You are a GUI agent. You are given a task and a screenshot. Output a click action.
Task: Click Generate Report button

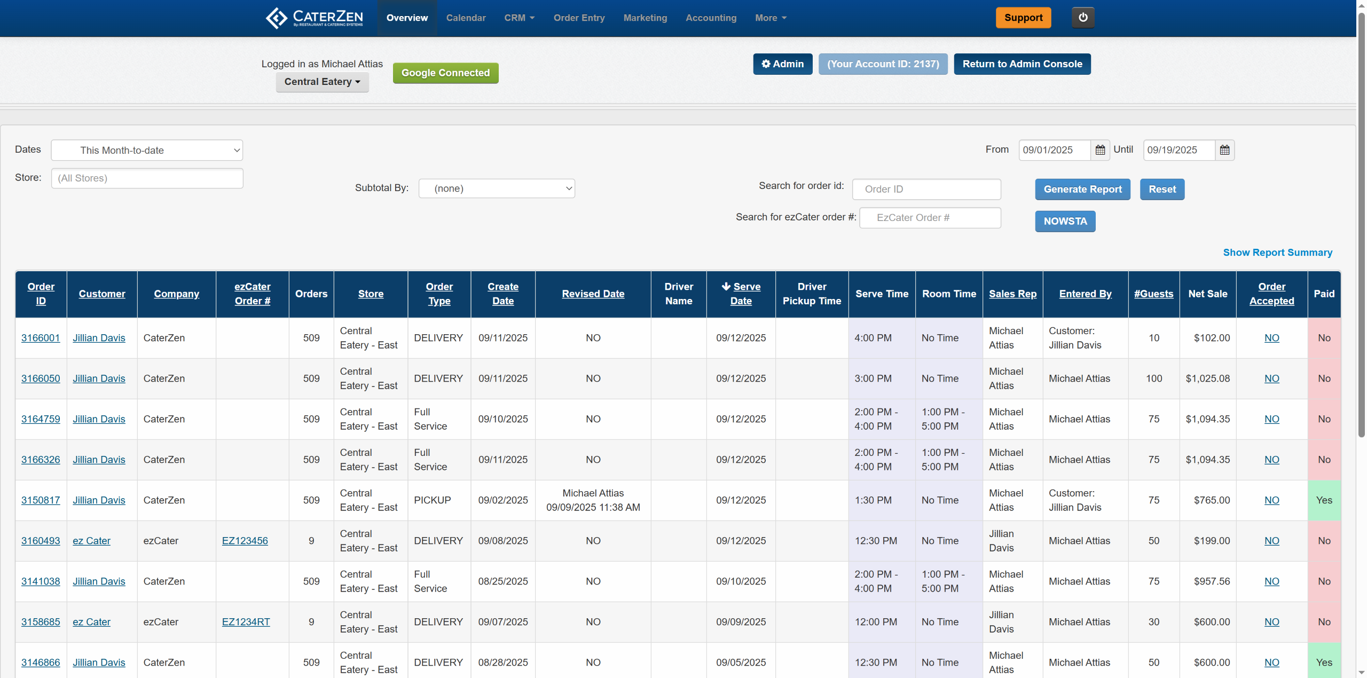[1082, 190]
